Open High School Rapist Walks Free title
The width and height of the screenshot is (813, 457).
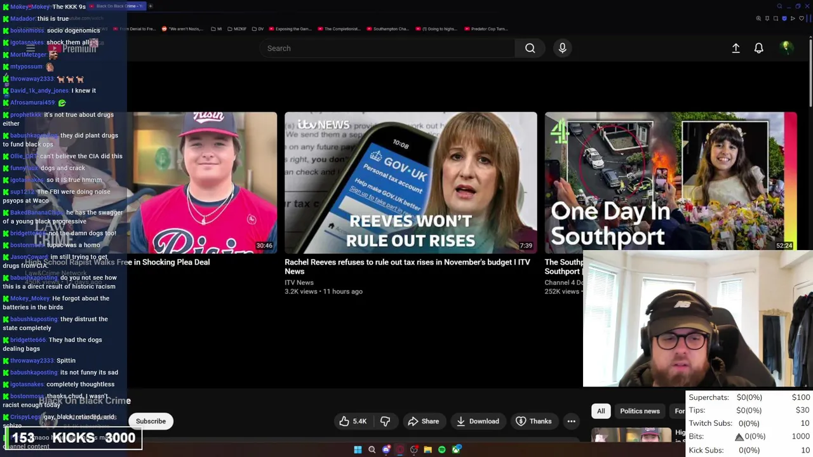[x=118, y=262]
